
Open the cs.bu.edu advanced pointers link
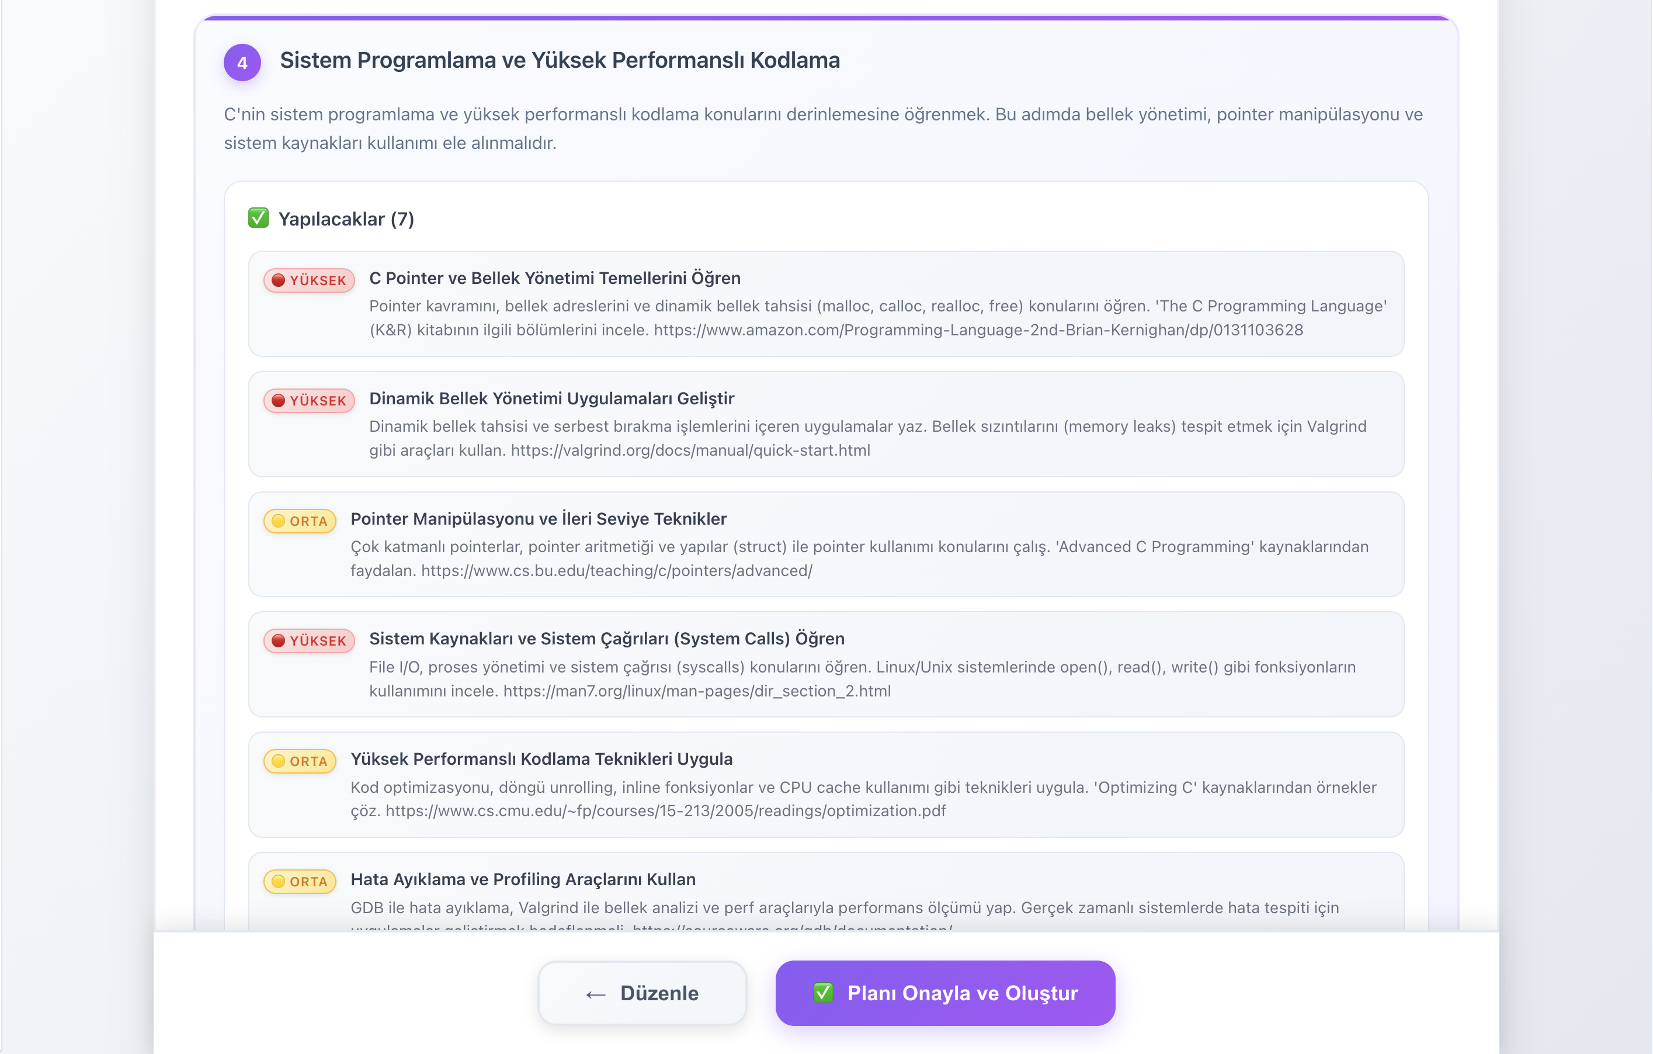[x=616, y=571]
